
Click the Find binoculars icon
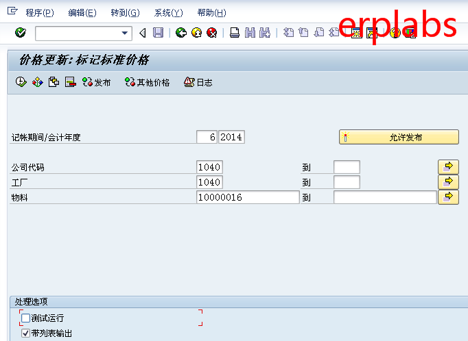[250, 32]
